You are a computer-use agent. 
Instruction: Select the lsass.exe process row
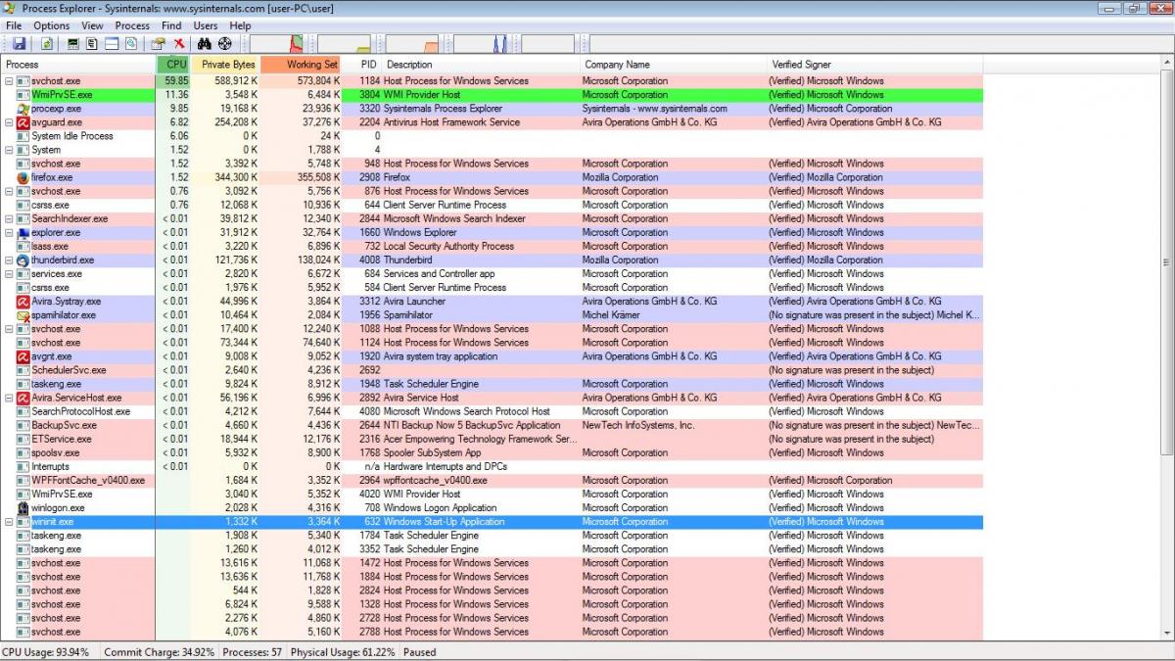click(x=492, y=247)
